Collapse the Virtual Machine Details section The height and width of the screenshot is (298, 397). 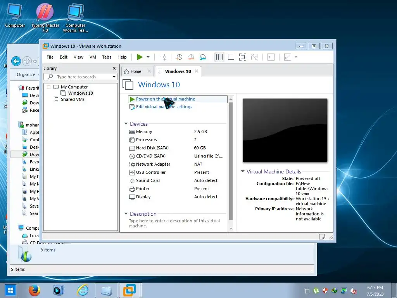243,172
